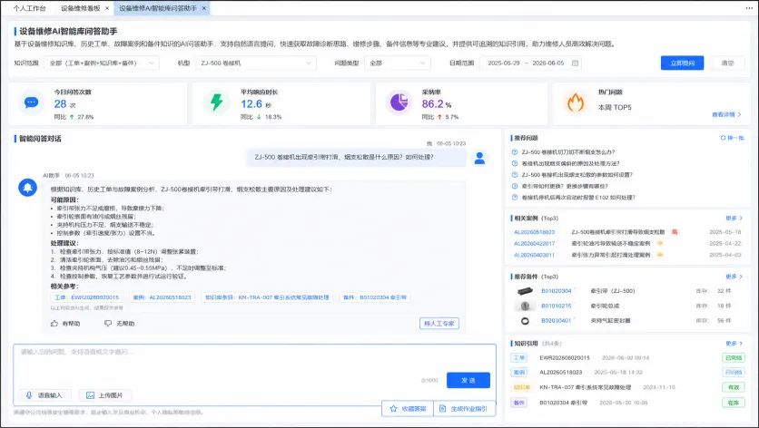Screen dimensions: 759x428
Task: Close the 设备维修AI智能库问答助手 tab
Action: pyautogui.click(x=203, y=8)
